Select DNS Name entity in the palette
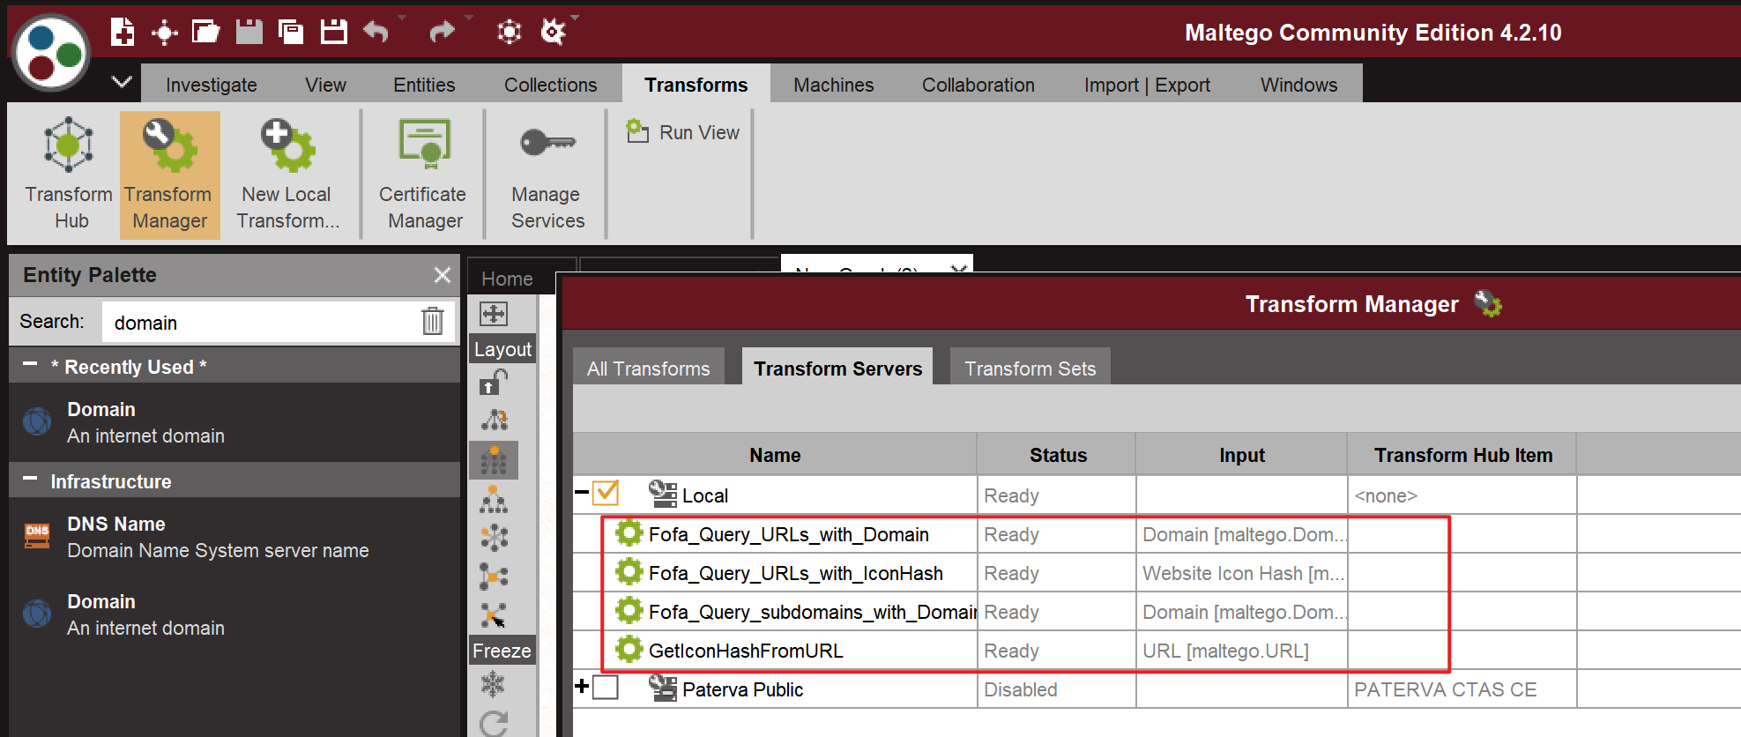The image size is (1741, 737). tap(234, 537)
